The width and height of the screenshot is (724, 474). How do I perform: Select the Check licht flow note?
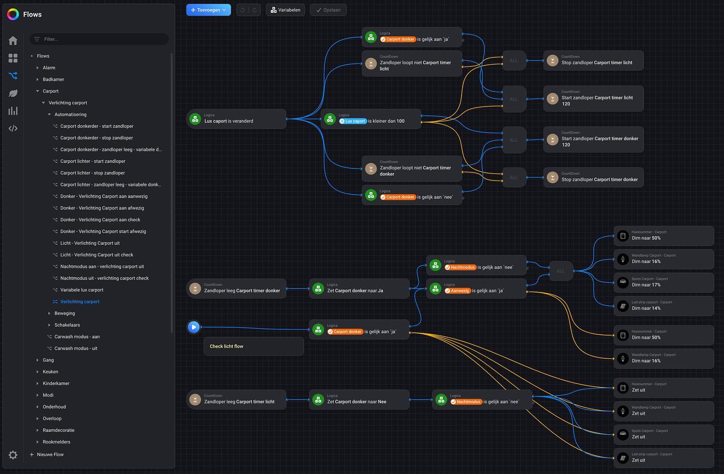[x=253, y=346]
